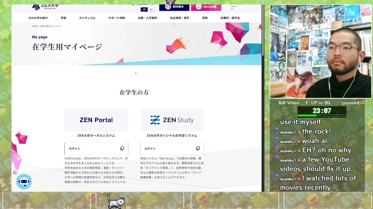This screenshot has height=209, width=373.
Task: Click the Web出願 button
Action: coord(206,7)
